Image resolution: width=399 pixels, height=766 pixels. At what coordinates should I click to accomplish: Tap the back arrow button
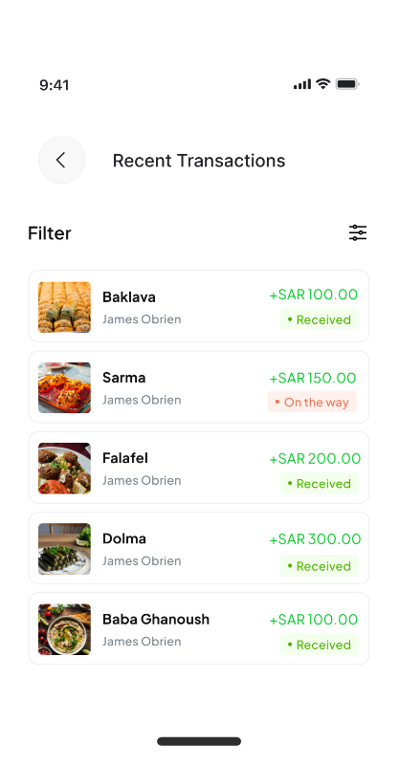(62, 160)
